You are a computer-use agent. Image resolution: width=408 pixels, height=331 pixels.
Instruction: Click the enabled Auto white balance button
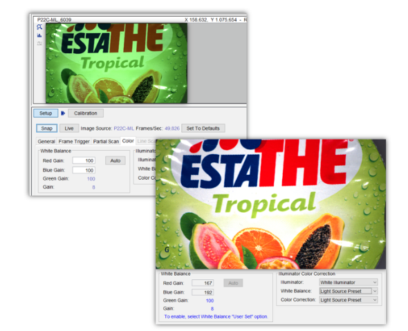click(115, 161)
